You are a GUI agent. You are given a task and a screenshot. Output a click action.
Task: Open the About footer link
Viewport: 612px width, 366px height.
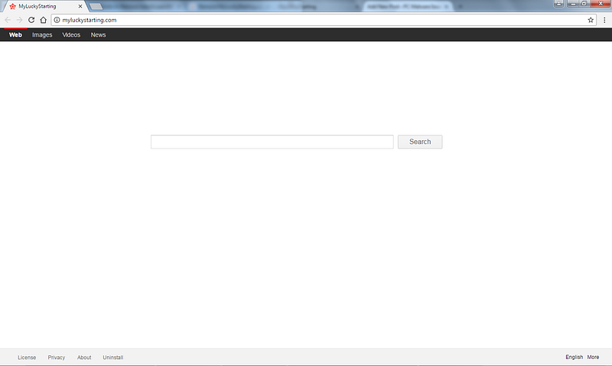point(84,358)
